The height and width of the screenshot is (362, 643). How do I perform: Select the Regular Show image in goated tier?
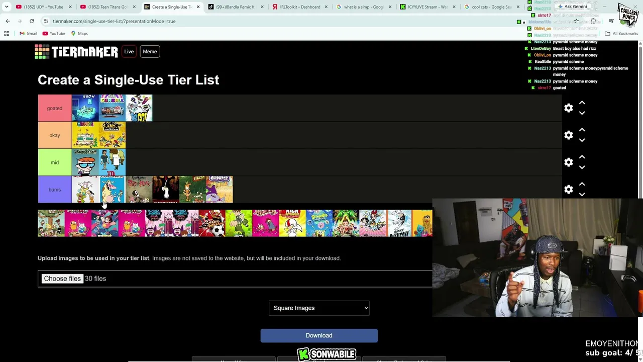[85, 108]
